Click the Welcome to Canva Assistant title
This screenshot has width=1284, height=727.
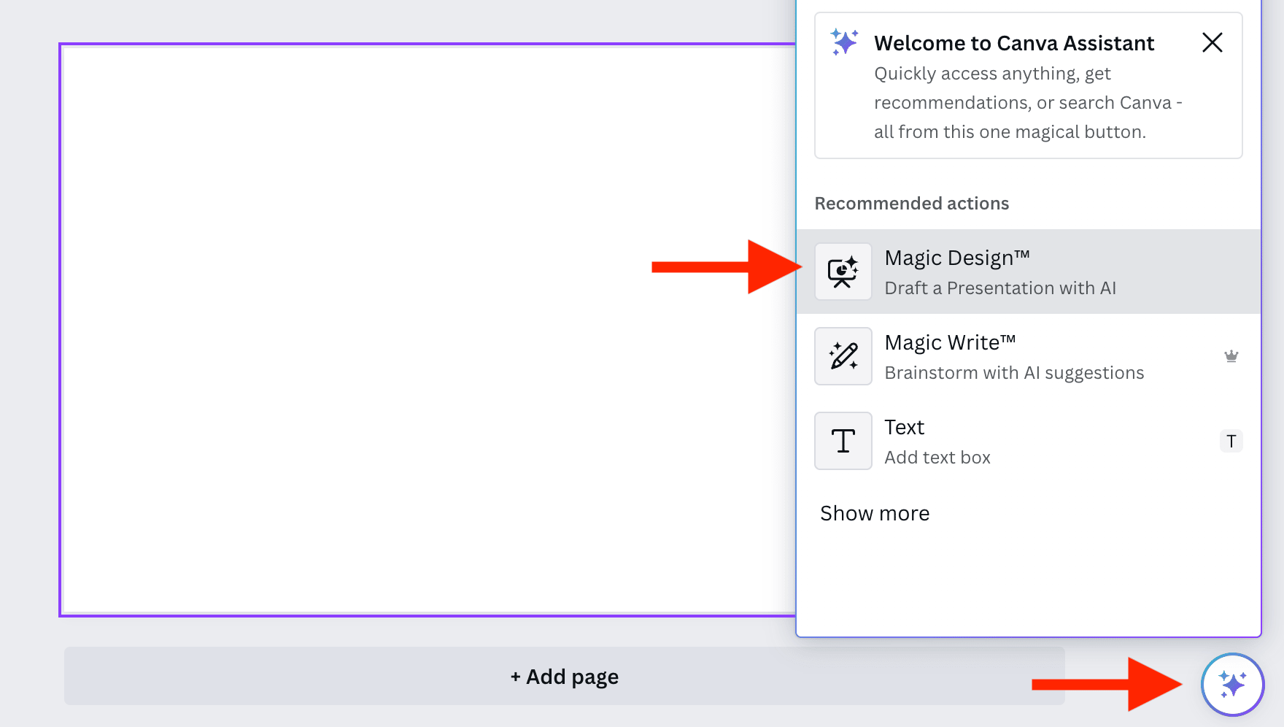click(x=1014, y=43)
